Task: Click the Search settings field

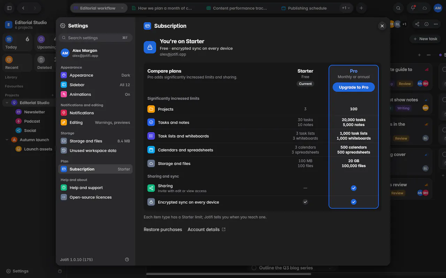Action: click(x=95, y=38)
